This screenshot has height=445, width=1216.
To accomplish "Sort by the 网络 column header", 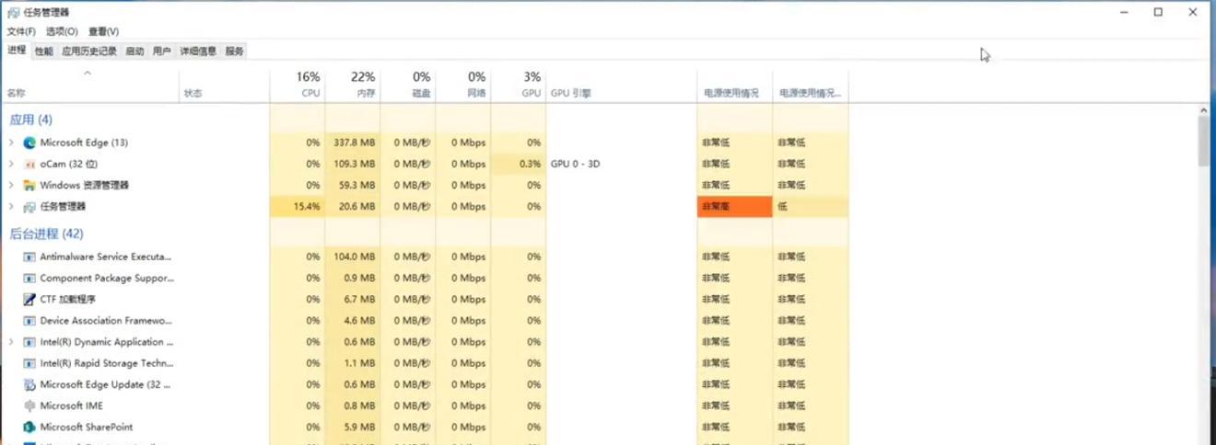I will coord(462,85).
